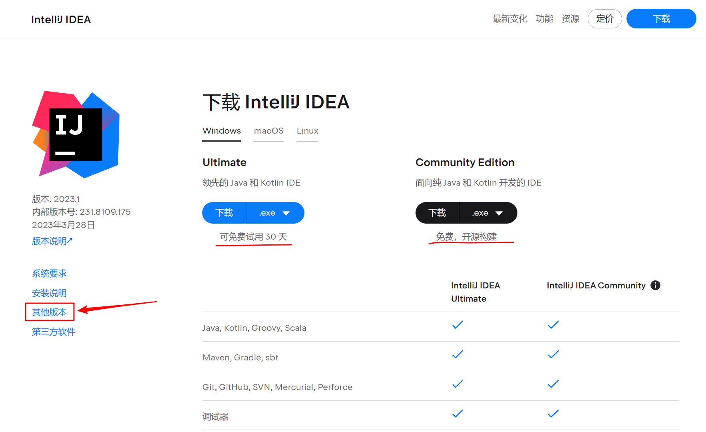Click the 可免费试用 30 天 text
The height and width of the screenshot is (432, 706).
click(x=253, y=237)
